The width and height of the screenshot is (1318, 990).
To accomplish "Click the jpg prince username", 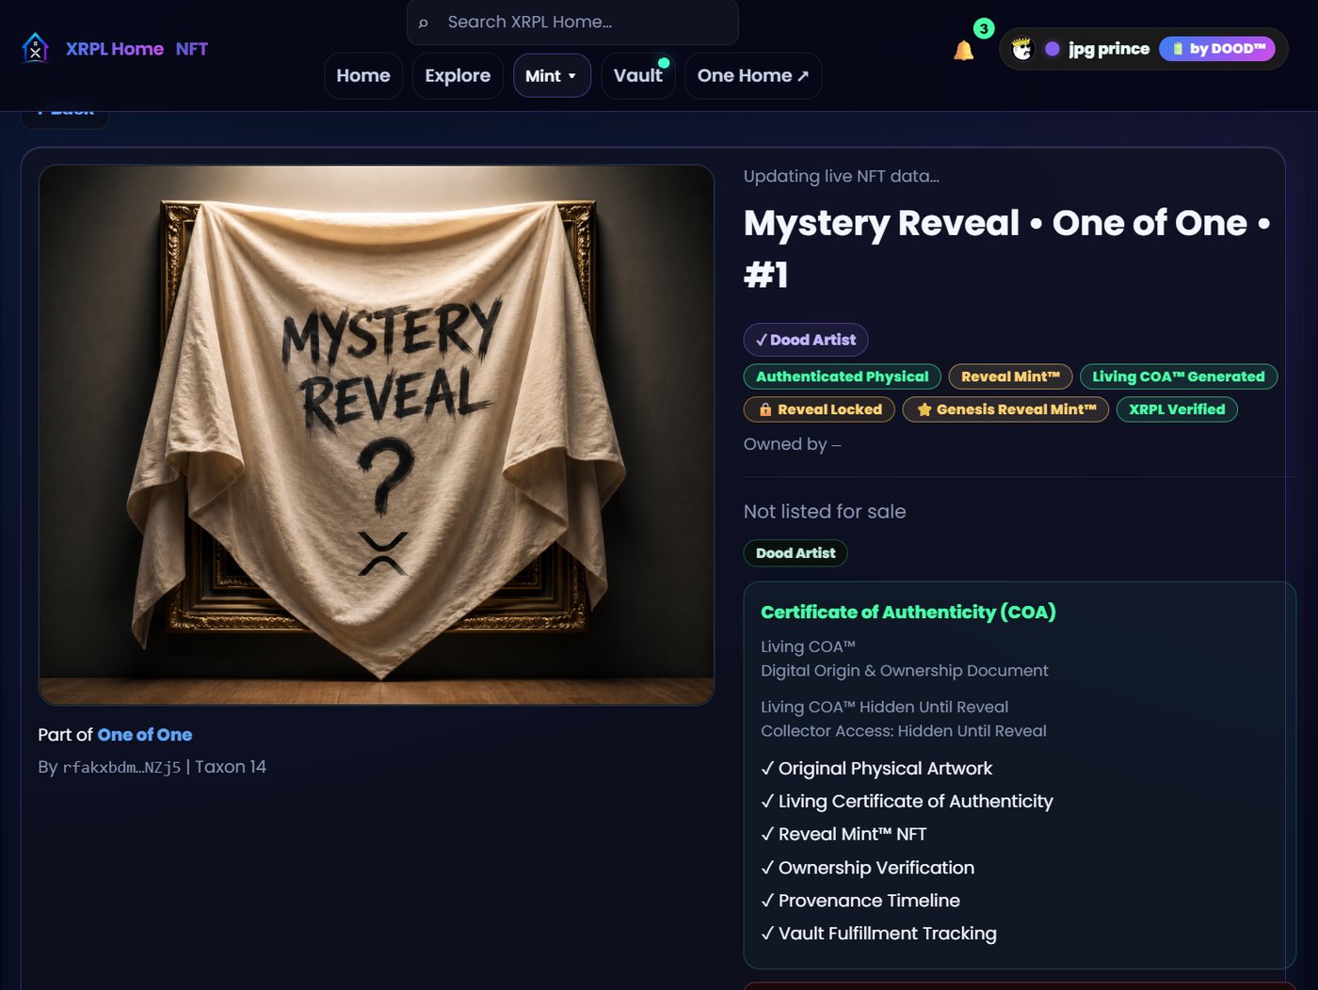I will (1109, 49).
